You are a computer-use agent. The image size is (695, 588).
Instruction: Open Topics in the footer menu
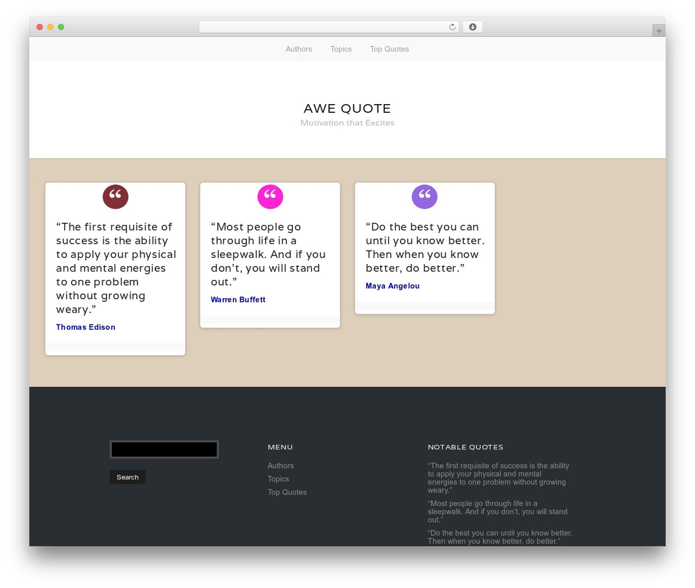278,479
